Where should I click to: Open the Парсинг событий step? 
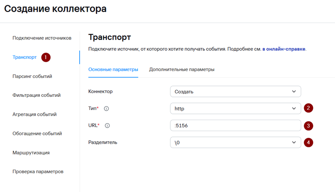tap(32, 76)
